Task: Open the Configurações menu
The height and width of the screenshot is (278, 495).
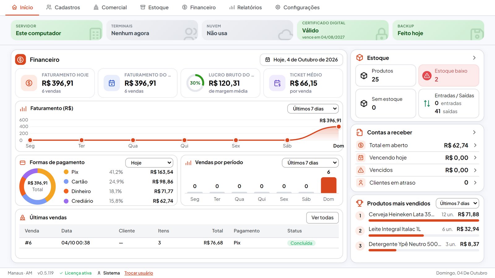Action: tap(297, 7)
